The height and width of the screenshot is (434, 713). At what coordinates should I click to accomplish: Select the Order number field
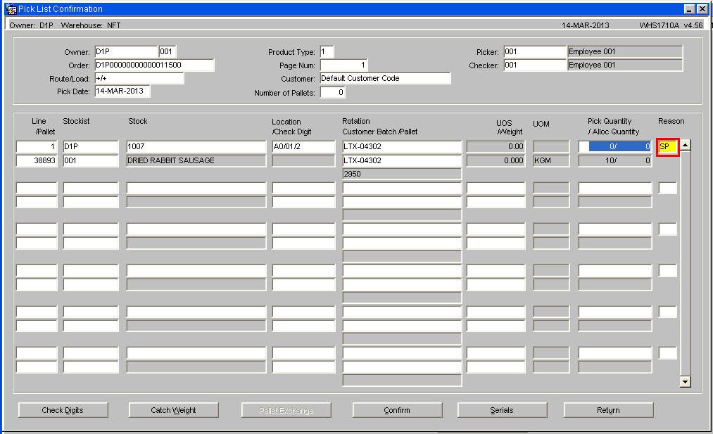point(154,65)
